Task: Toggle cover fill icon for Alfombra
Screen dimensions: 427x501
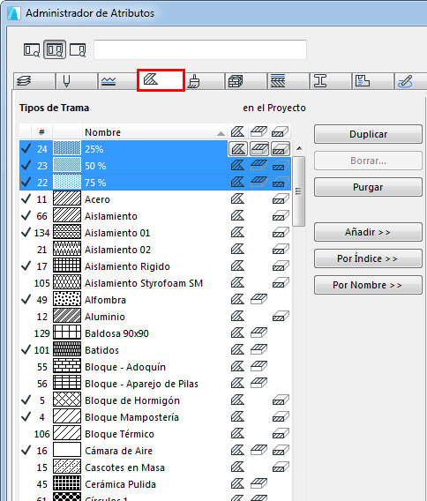Action: coord(258,300)
